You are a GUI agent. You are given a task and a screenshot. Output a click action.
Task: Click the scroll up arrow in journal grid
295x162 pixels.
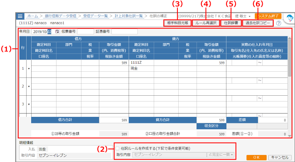pos(289,38)
